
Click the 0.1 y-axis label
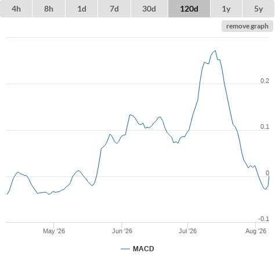click(265, 126)
